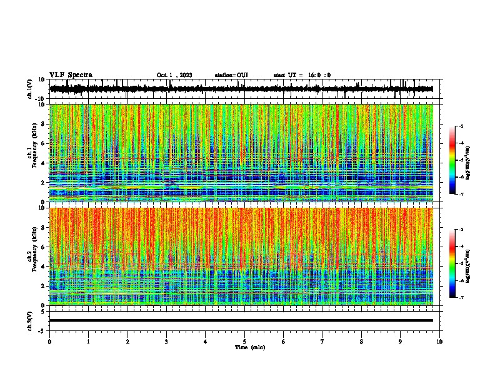Viewport: 495px width, 383px height.
Task: Click the "-3" label on the ch.1 color bar
Action: coord(461,126)
